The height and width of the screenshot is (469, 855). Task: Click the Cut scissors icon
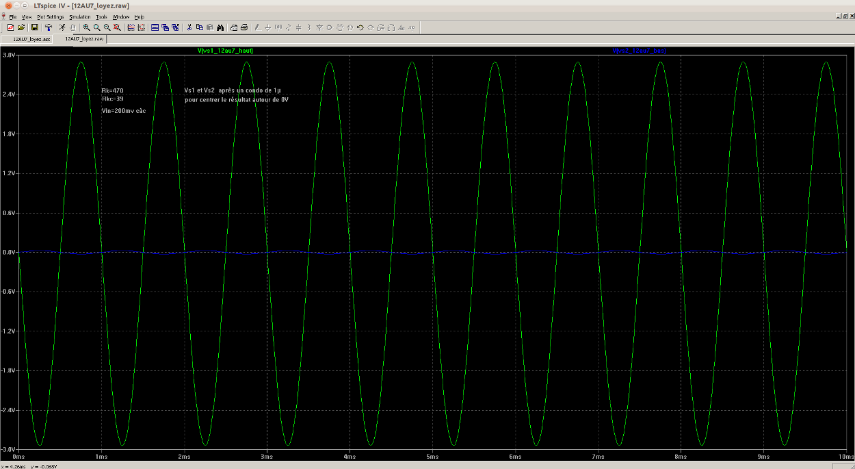[x=189, y=27]
